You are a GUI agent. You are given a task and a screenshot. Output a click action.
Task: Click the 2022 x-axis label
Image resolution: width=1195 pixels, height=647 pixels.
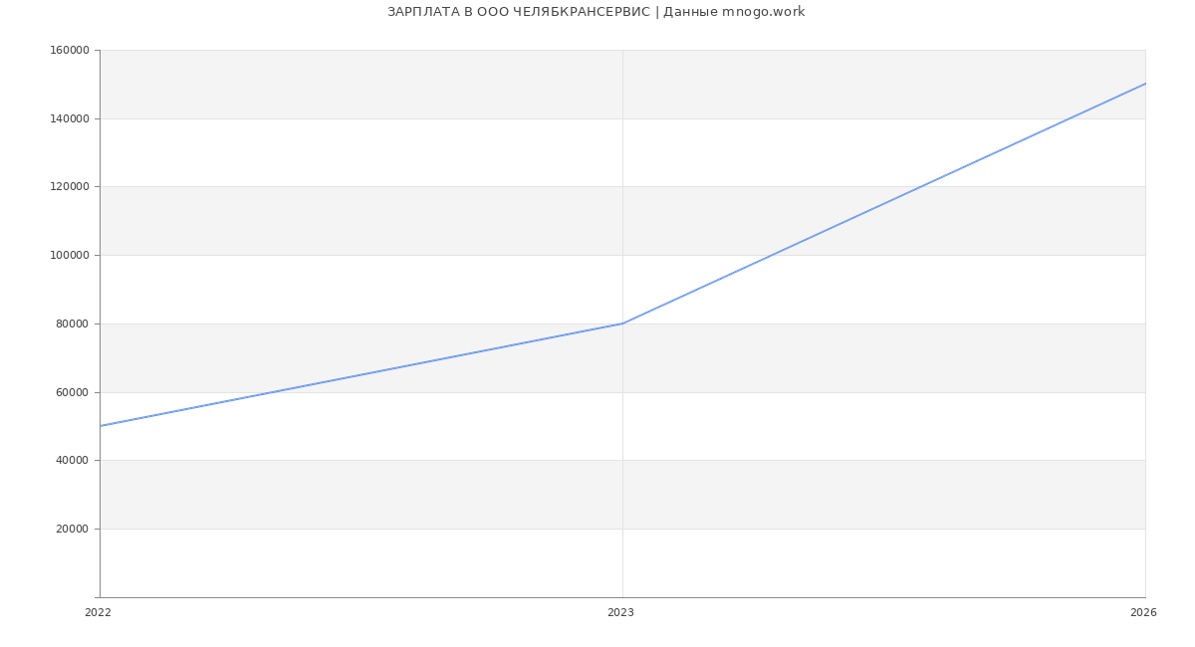pos(98,613)
